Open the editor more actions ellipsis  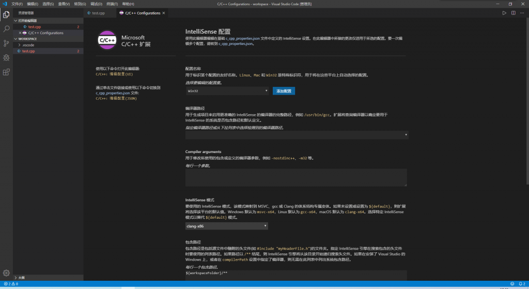pyautogui.click(x=522, y=13)
